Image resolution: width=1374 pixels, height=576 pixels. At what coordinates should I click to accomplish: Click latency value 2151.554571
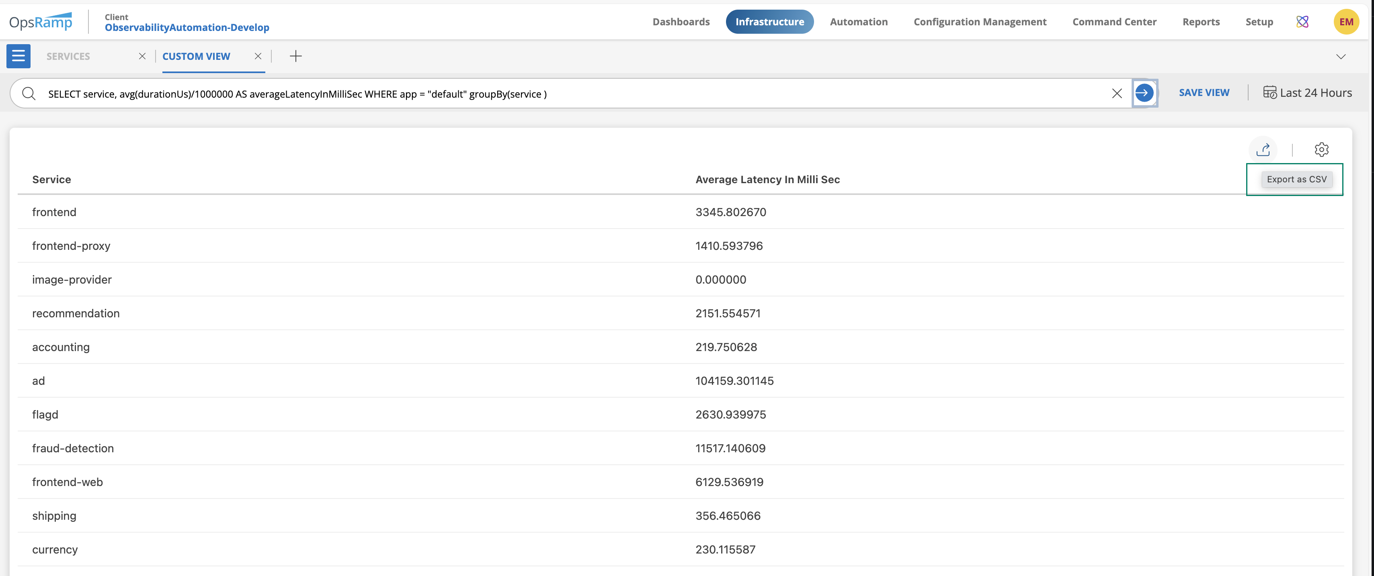[728, 313]
